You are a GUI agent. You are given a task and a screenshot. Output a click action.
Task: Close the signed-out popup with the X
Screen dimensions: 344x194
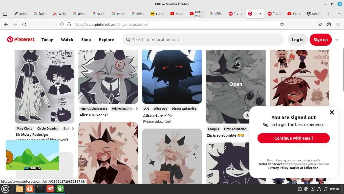[x=332, y=112]
